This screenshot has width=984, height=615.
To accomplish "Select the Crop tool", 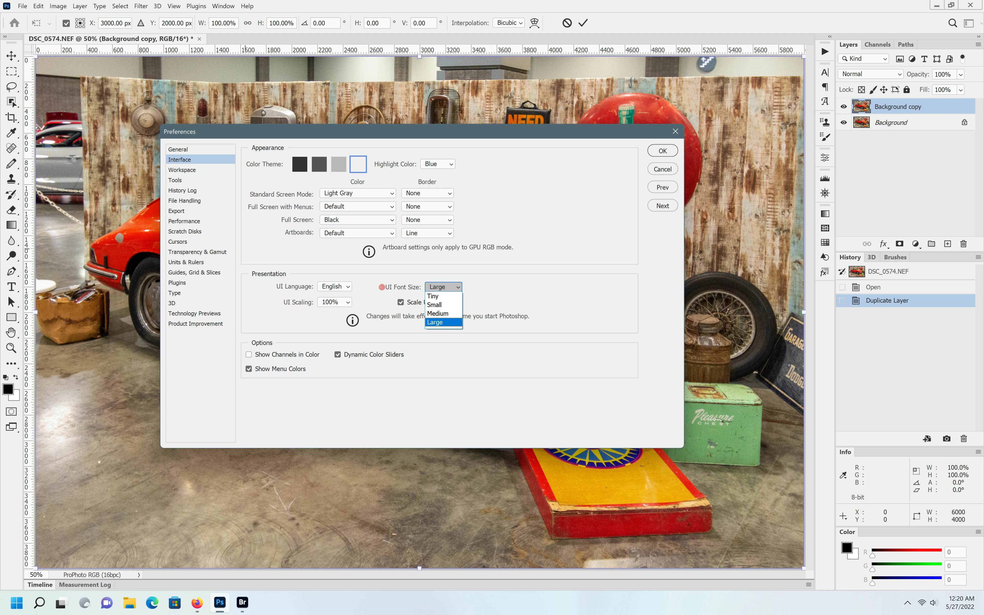I will click(11, 118).
